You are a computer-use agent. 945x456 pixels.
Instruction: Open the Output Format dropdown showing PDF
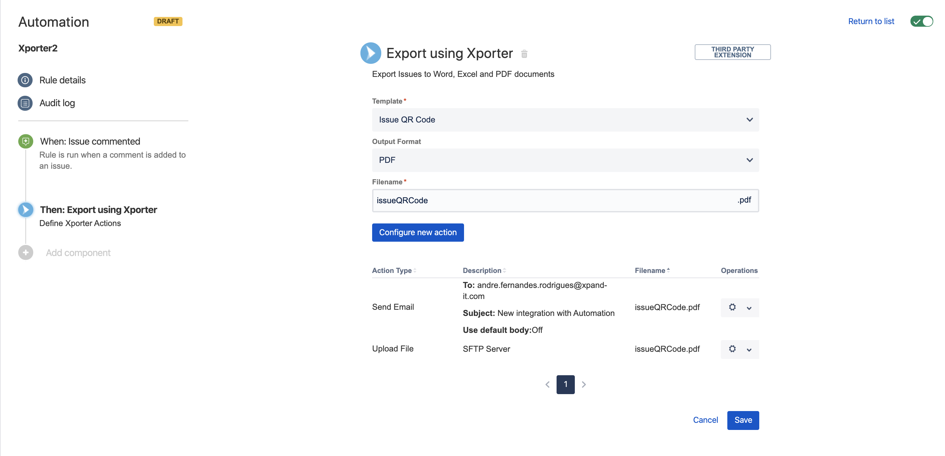click(x=565, y=160)
